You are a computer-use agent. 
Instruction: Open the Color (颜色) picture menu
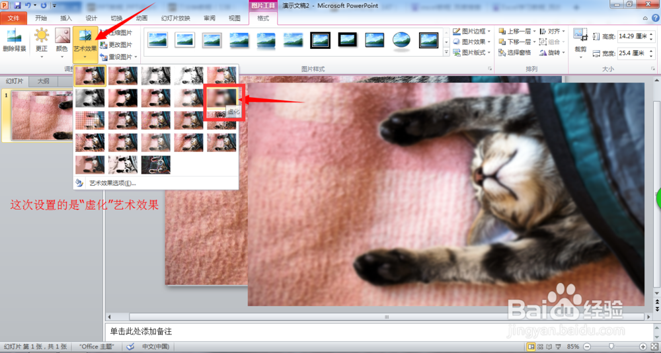[62, 42]
